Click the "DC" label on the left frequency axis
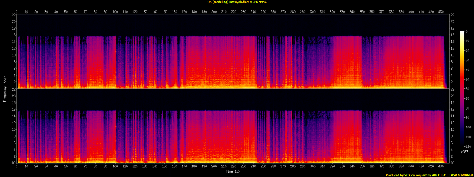Image resolution: width=474 pixels, height=177 pixels. (13, 163)
